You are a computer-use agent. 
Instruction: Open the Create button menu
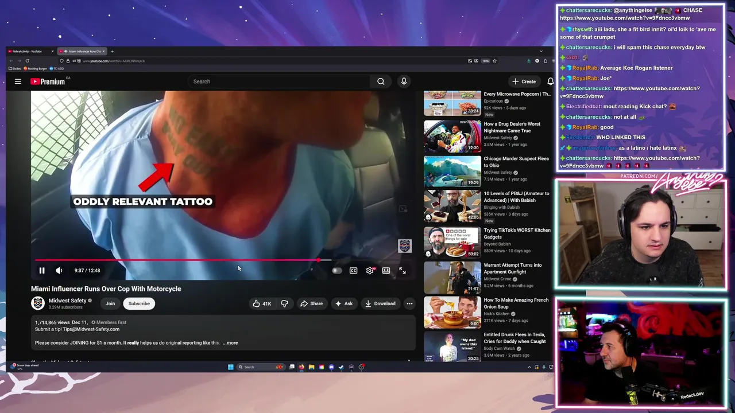(x=524, y=81)
